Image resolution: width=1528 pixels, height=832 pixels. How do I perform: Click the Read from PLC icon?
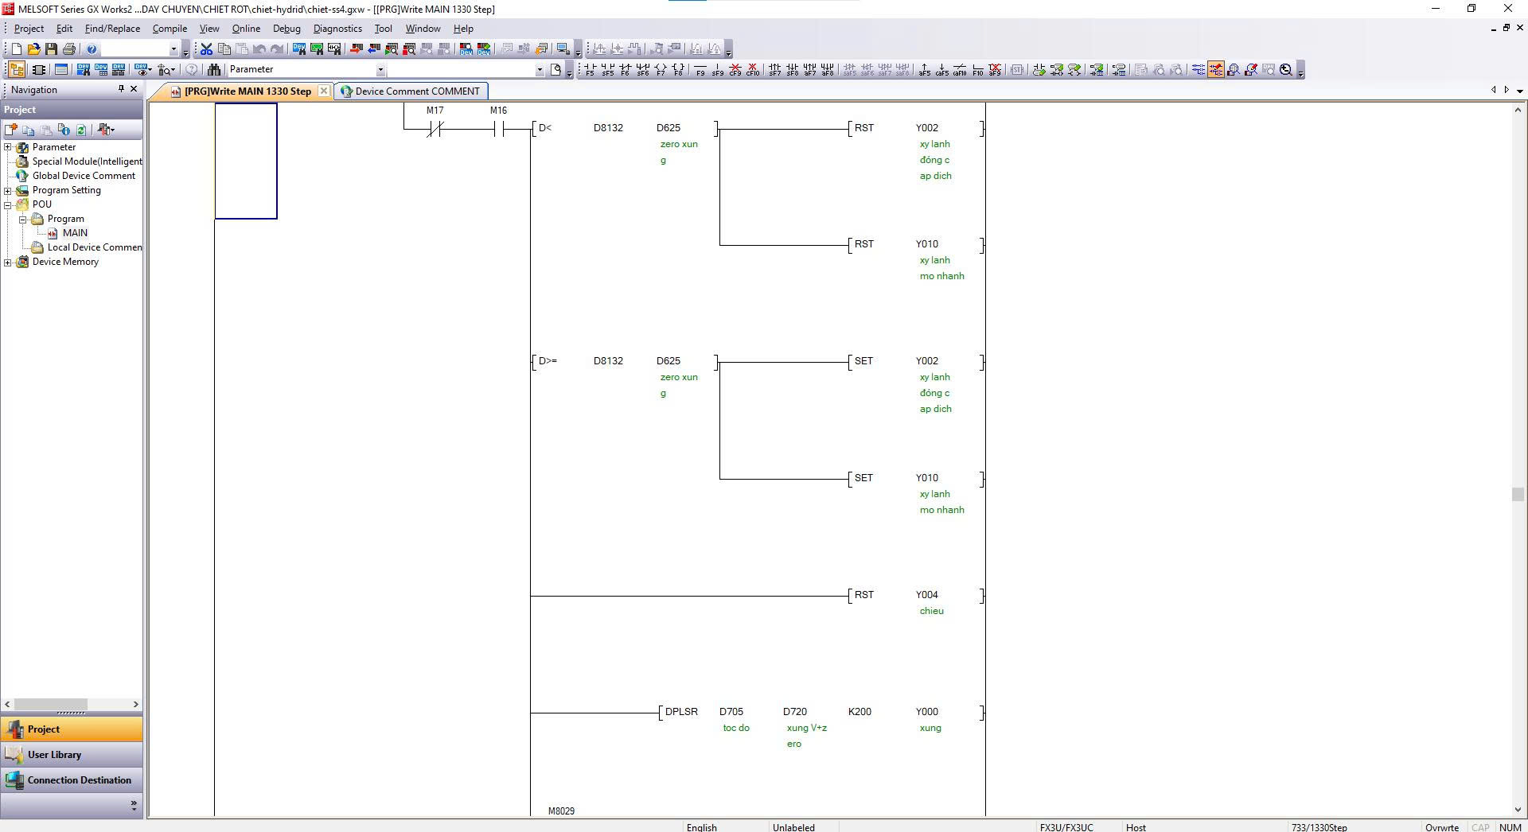[x=373, y=49]
